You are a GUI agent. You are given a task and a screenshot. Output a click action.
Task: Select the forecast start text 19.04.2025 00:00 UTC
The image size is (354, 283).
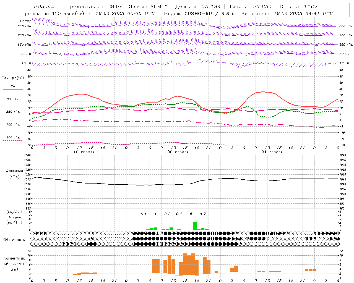(x=125, y=14)
